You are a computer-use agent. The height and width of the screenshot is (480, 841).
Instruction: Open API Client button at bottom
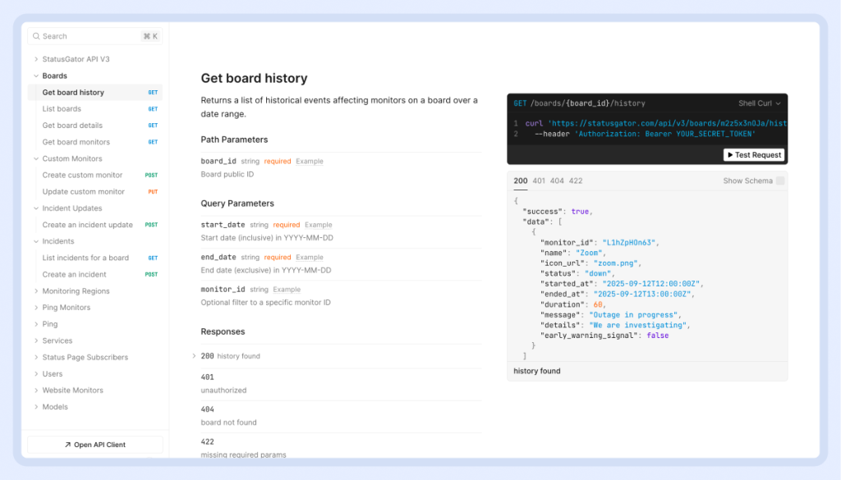coord(95,445)
